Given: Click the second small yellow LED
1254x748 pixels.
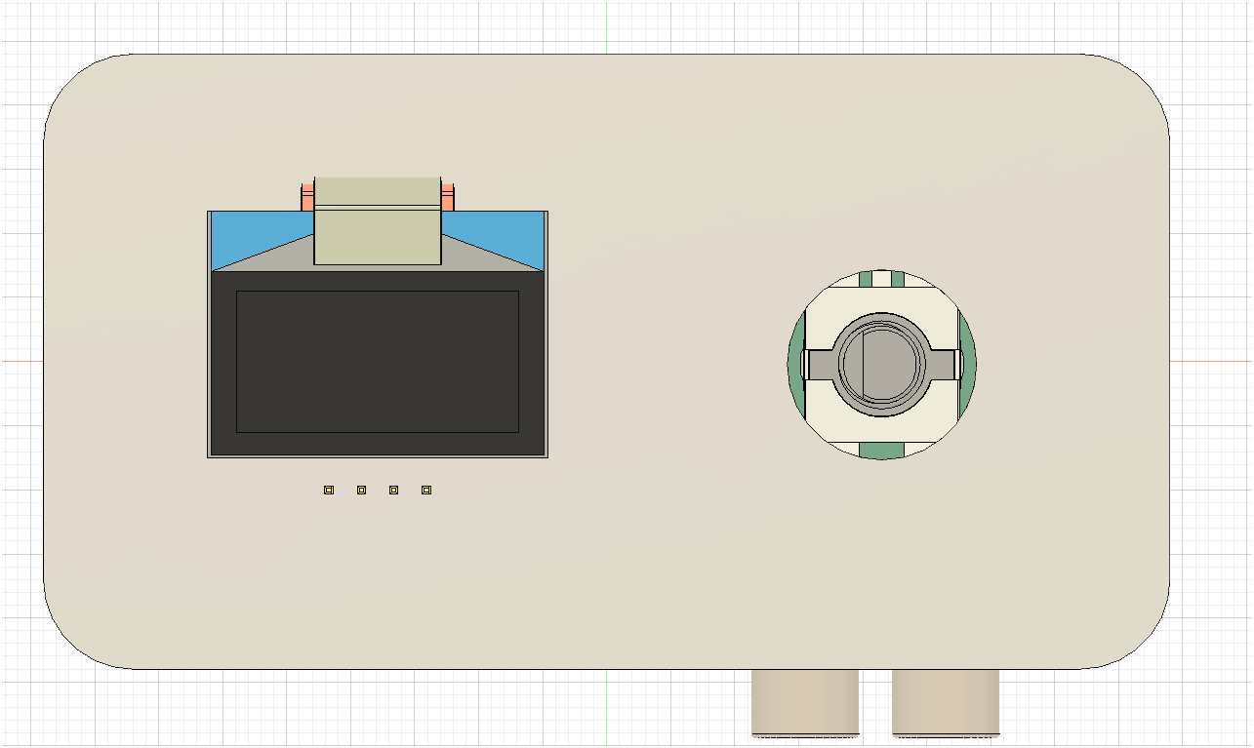Looking at the screenshot, I should 360,490.
